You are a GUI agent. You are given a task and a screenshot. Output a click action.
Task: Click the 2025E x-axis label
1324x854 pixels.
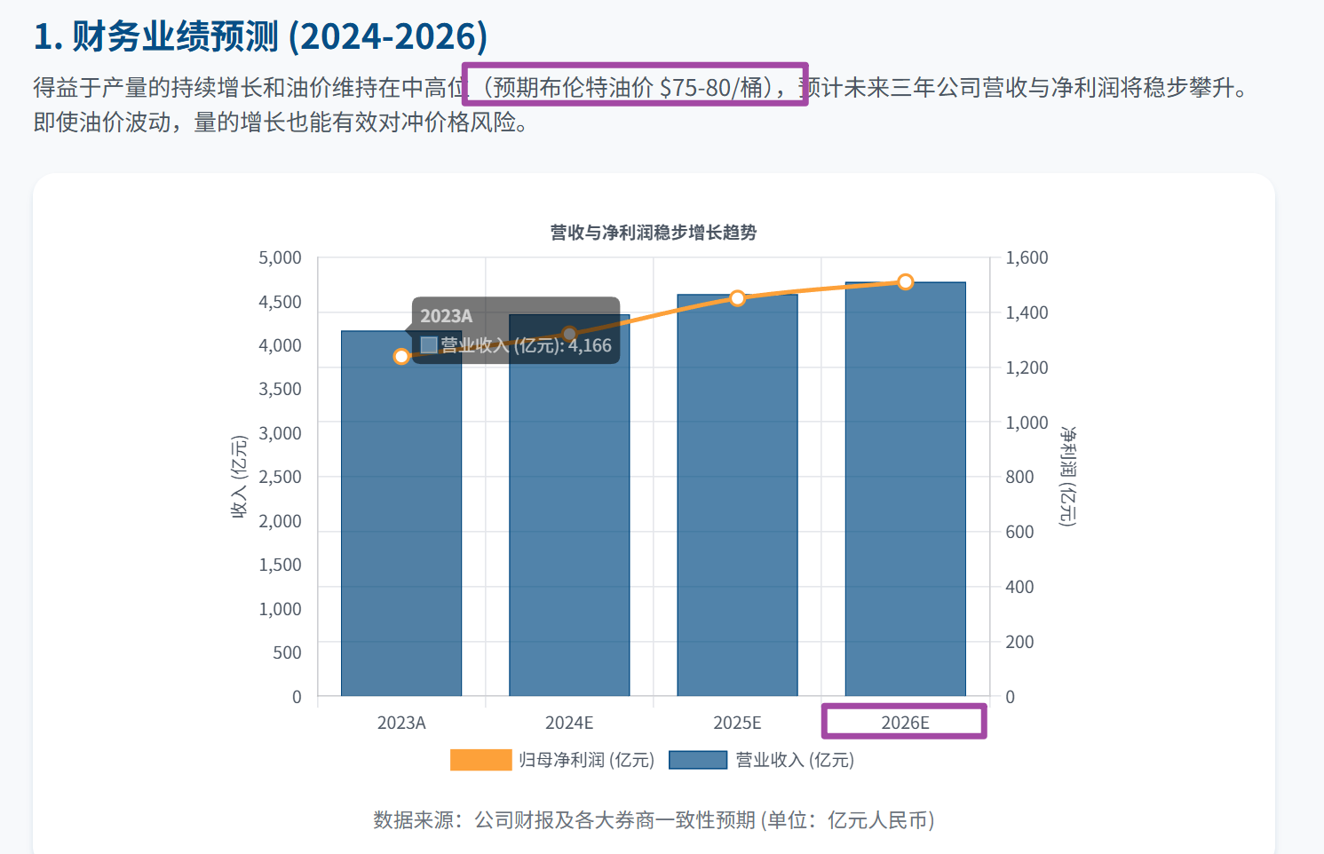click(737, 723)
